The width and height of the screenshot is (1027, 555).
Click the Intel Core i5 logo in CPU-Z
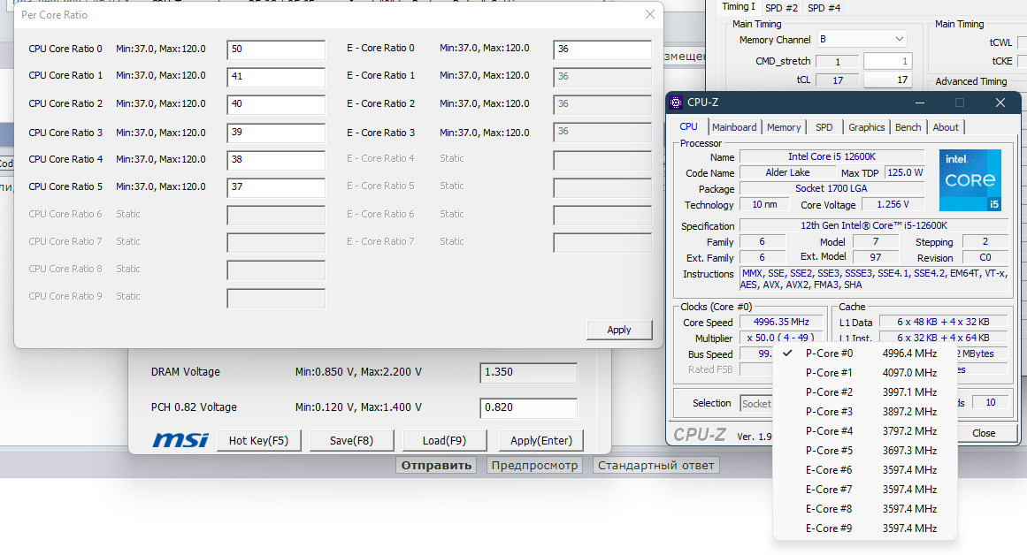point(970,180)
